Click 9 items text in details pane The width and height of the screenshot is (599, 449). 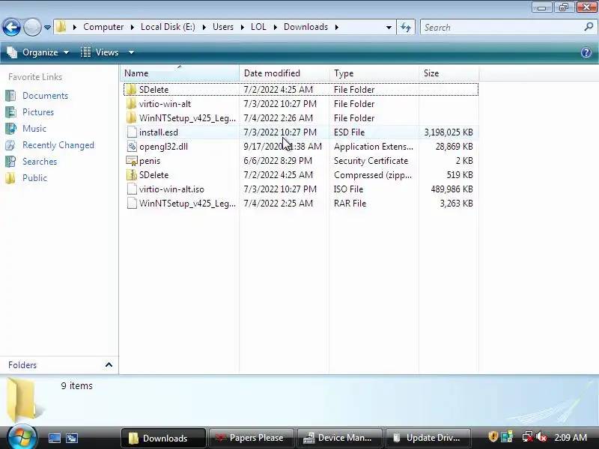pyautogui.click(x=77, y=385)
